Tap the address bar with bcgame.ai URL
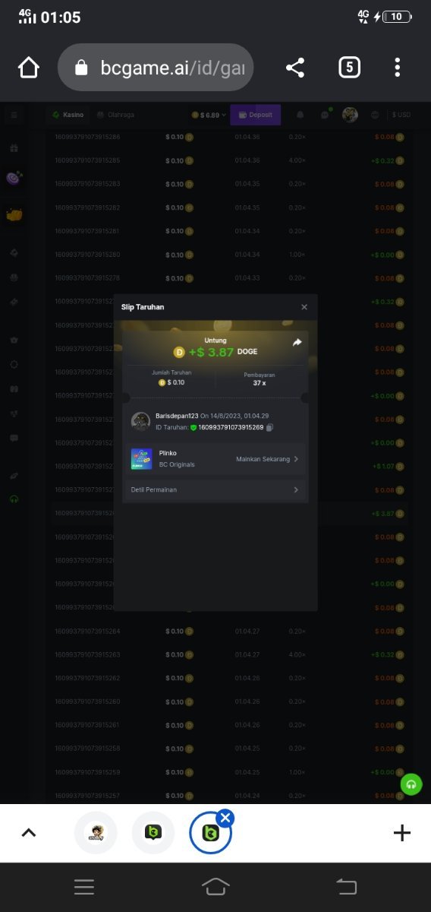 156,68
